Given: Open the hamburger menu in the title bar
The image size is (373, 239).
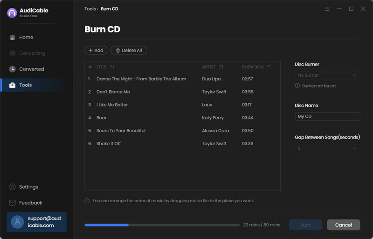Looking at the screenshot, I should [x=327, y=9].
